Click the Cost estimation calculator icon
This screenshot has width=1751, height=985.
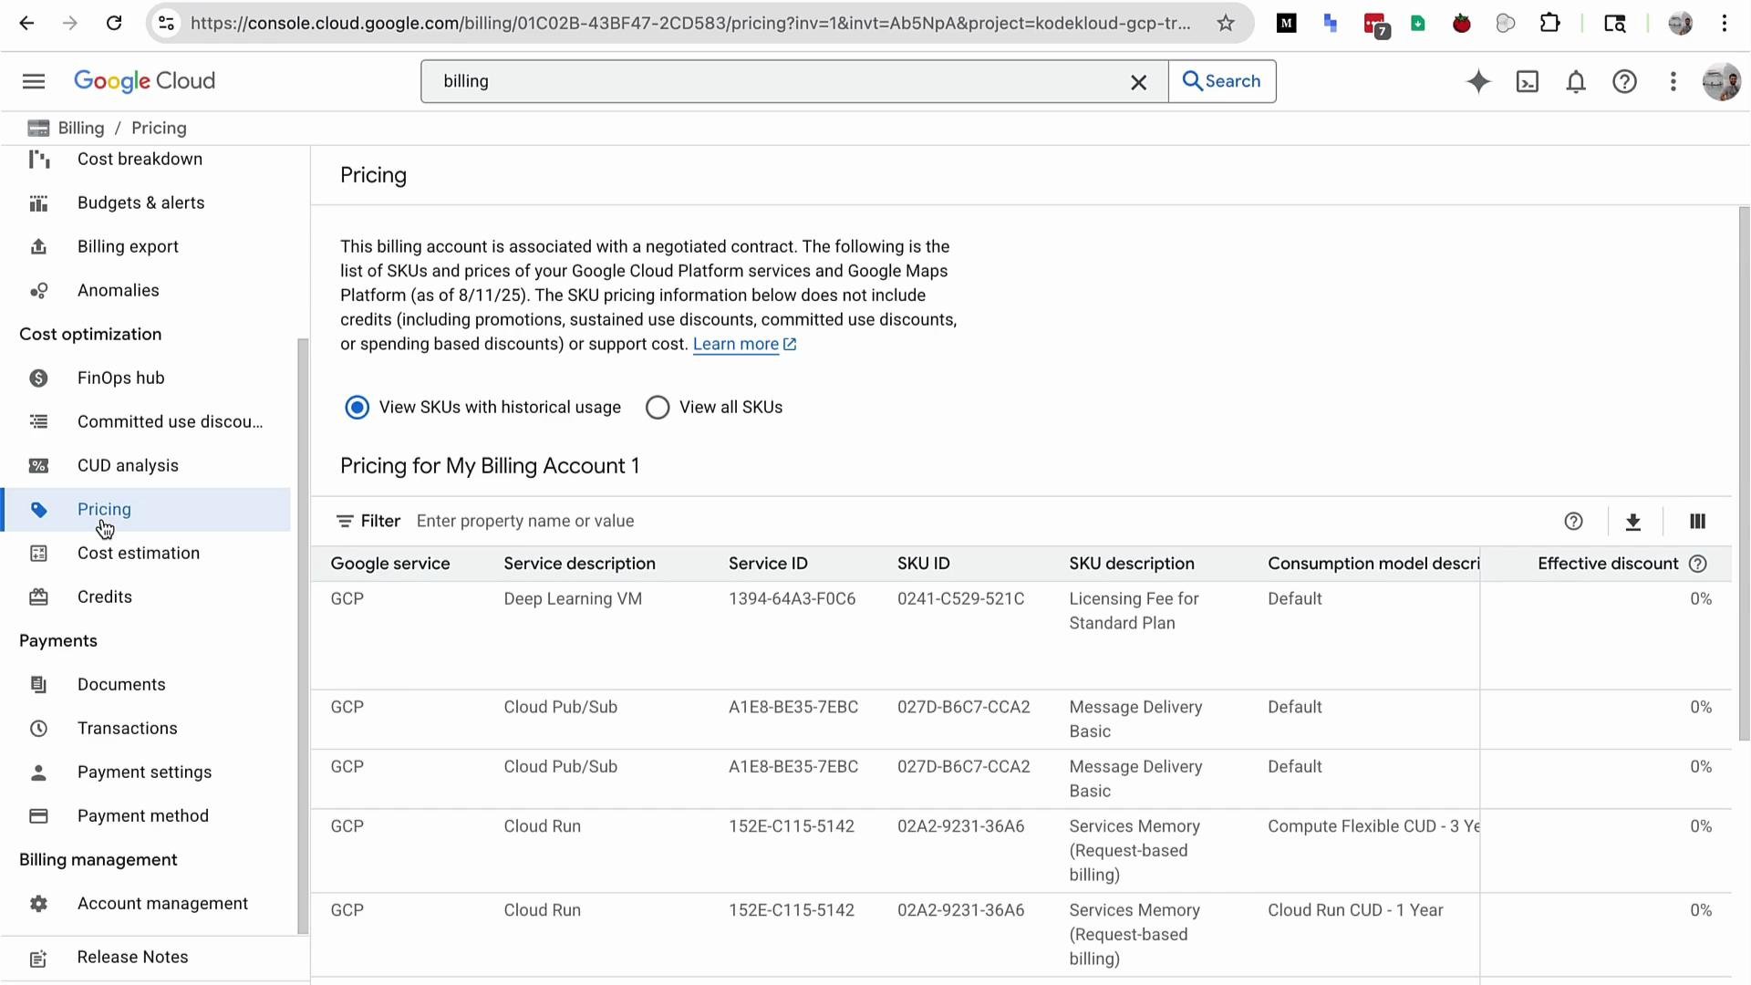coord(38,554)
